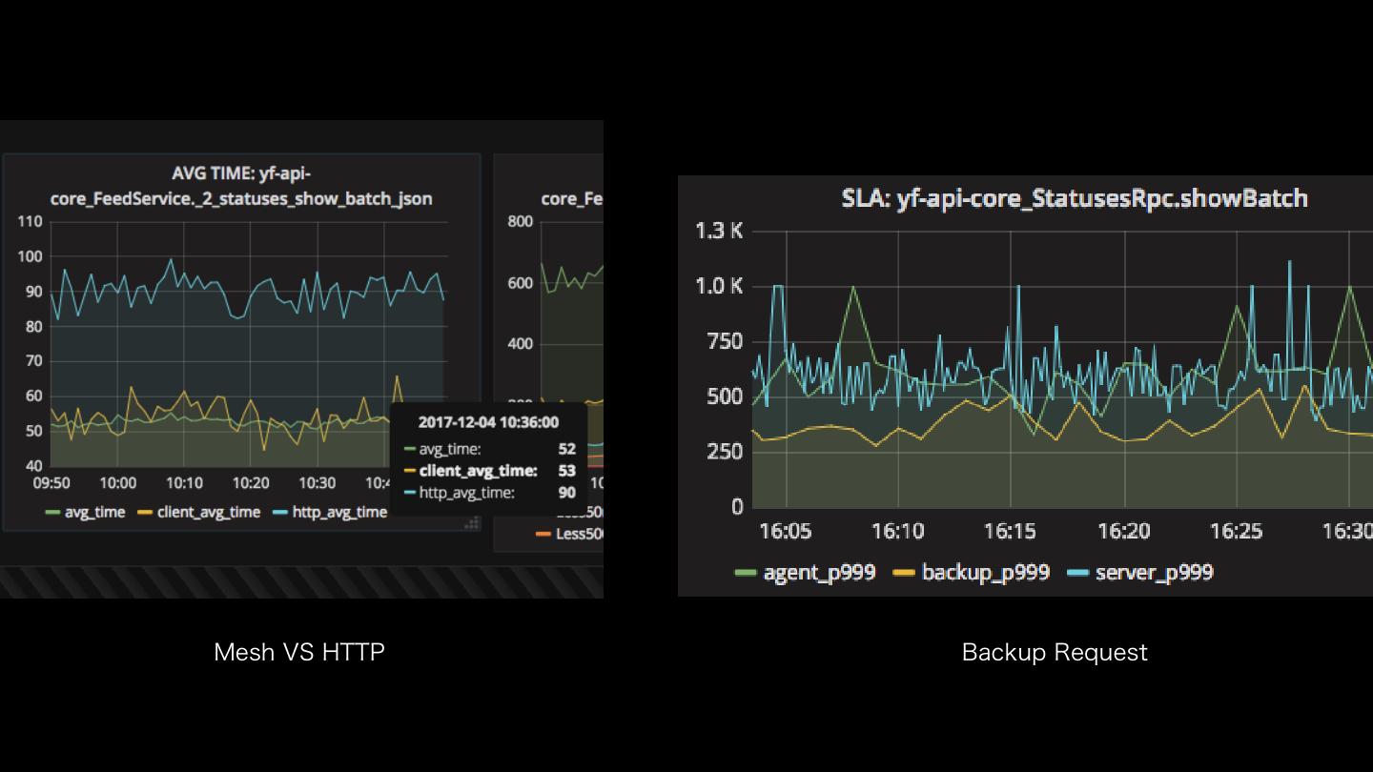Select the client_avg_time legend label text
1373x772 pixels.
(x=208, y=513)
